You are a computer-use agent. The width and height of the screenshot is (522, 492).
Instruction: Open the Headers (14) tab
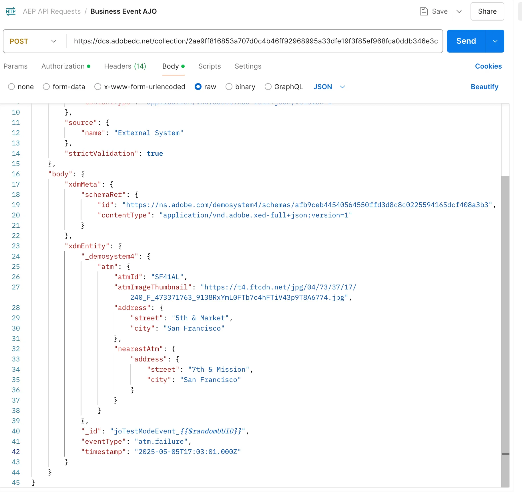click(x=125, y=66)
